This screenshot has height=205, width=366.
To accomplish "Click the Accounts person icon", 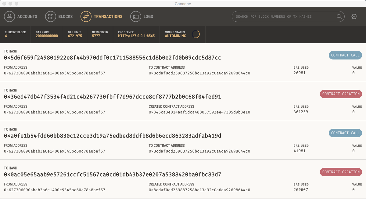I will [x=9, y=16].
